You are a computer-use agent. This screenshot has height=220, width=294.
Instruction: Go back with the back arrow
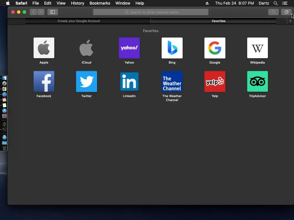[x=33, y=12]
